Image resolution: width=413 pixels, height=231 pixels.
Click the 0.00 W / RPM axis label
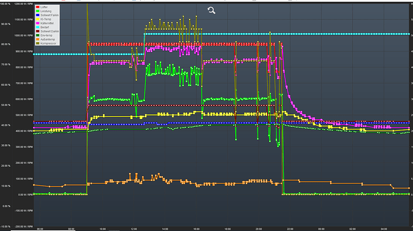[26, 194]
